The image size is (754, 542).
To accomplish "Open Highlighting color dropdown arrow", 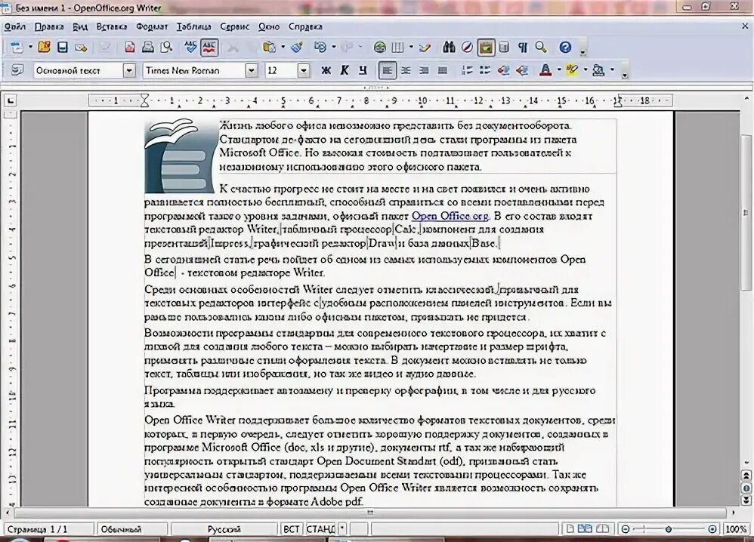I will pos(586,71).
